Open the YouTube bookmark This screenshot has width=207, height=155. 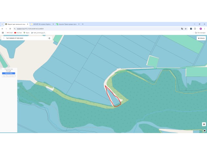(x=18, y=33)
